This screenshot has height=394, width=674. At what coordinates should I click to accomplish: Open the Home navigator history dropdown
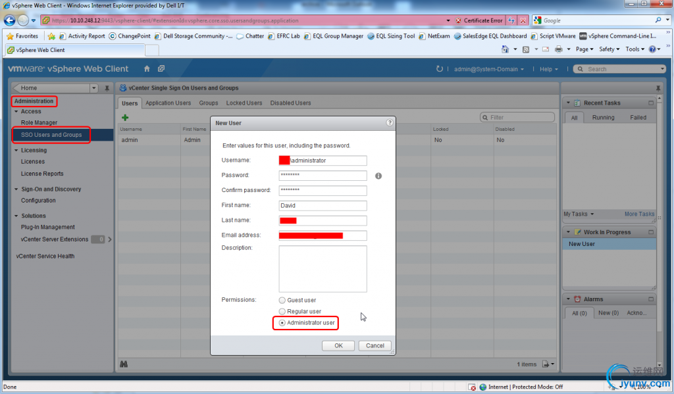point(93,88)
